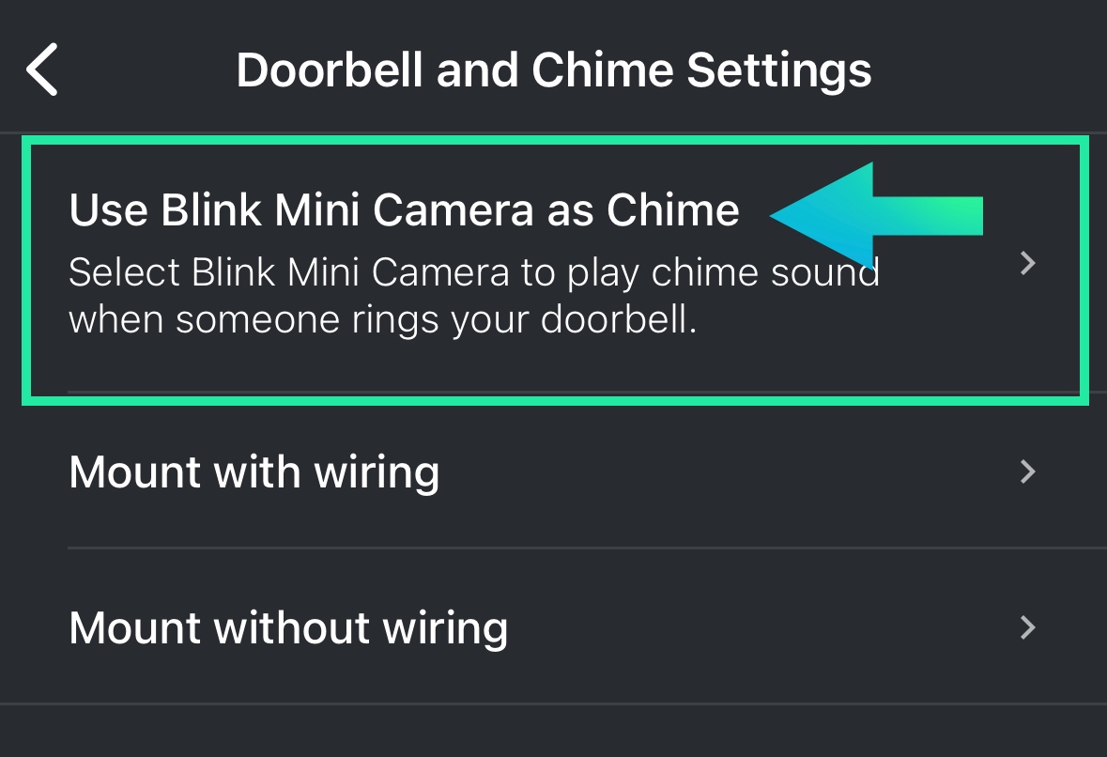
Task: Click the word 'wiring' in Mount with wiring
Action: click(377, 473)
